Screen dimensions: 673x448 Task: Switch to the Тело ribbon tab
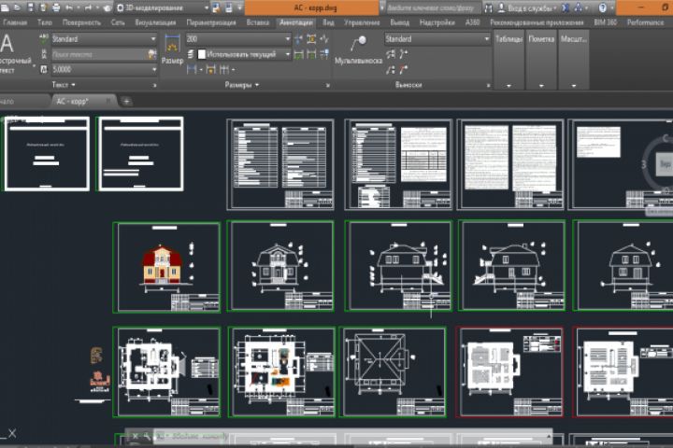point(45,22)
